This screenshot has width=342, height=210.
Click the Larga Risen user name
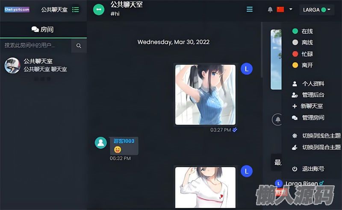[302, 184]
